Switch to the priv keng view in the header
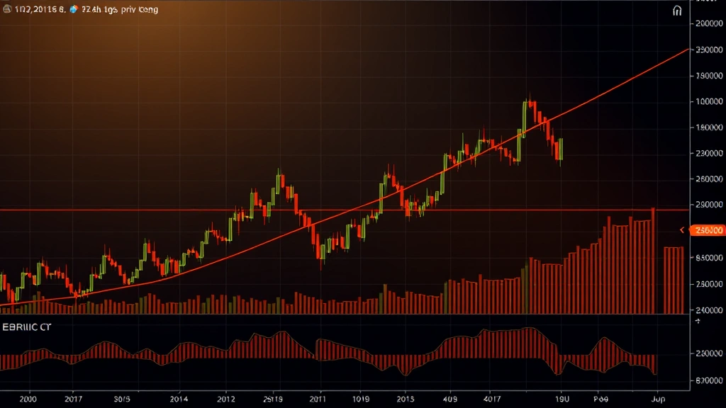This screenshot has width=726, height=408. click(x=140, y=9)
